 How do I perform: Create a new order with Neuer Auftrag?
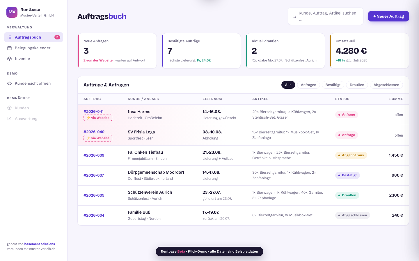click(x=388, y=16)
